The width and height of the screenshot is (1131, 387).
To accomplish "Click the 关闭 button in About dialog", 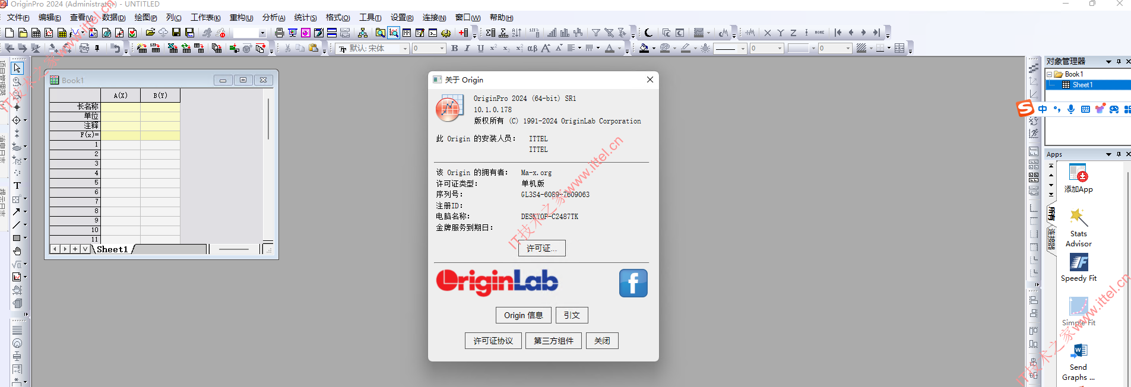I will 602,341.
